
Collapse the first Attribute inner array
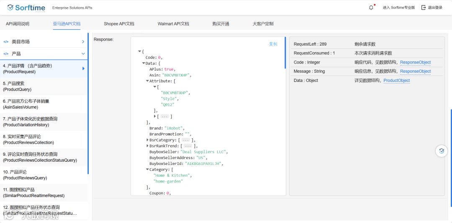[155, 87]
